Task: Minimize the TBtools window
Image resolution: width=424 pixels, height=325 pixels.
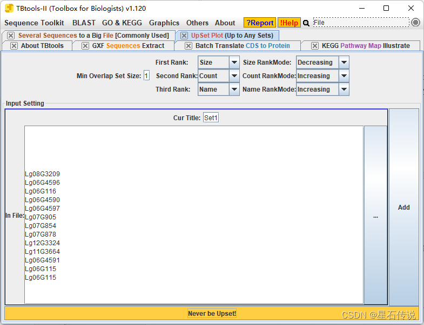Action: point(362,8)
